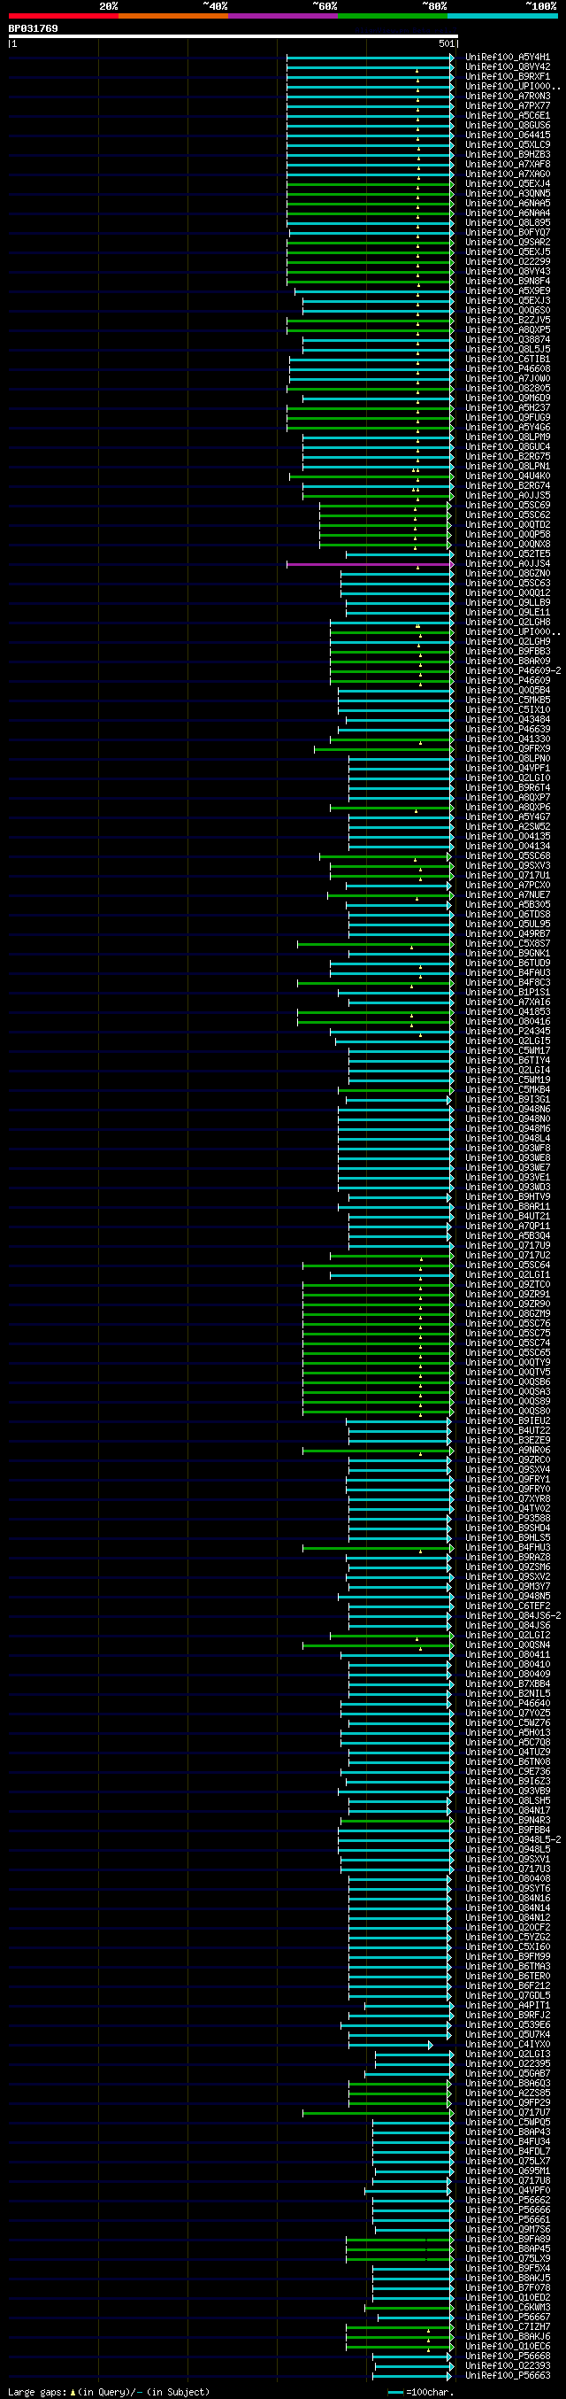Open hit UniRef100_Q8L895
This screenshot has height=2399, width=566.
tap(508, 223)
